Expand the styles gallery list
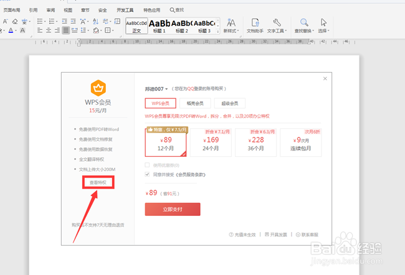 pos(218,32)
